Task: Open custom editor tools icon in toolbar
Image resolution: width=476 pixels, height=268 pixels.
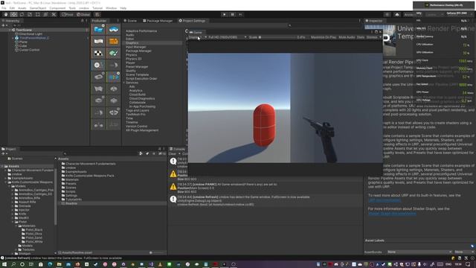Action: (x=54, y=15)
